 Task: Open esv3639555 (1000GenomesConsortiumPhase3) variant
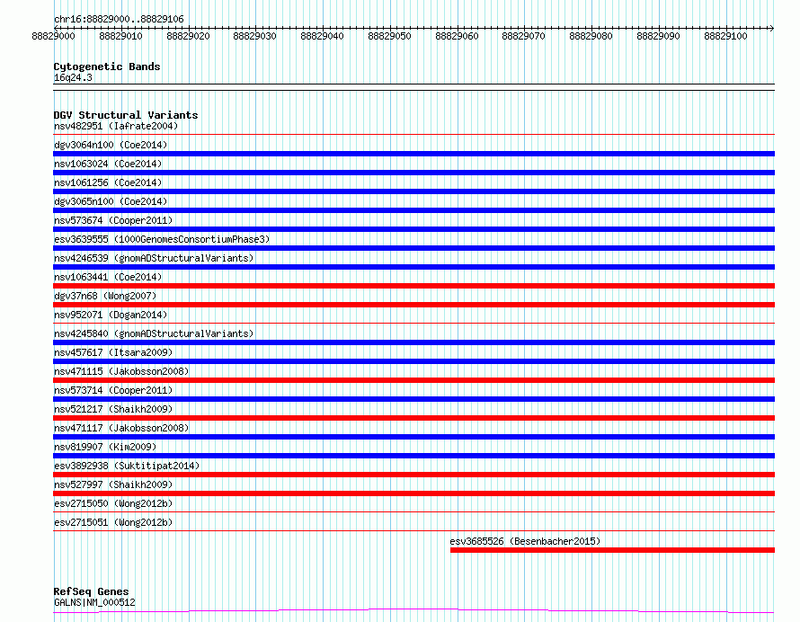point(162,239)
